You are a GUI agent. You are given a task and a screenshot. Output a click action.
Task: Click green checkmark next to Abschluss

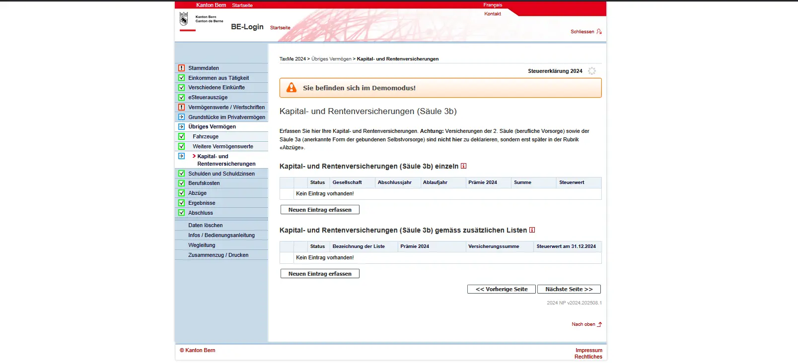(181, 213)
